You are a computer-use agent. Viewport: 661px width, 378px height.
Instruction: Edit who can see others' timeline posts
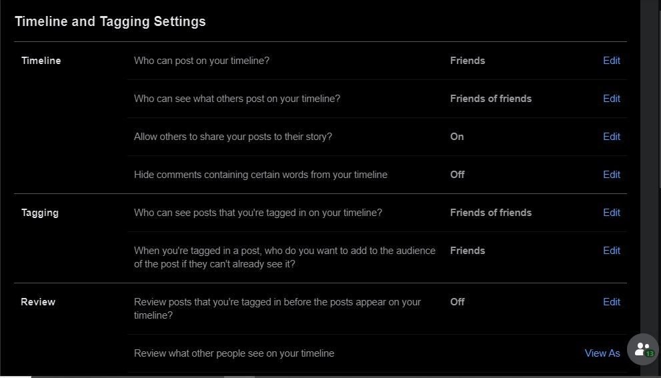pos(611,99)
